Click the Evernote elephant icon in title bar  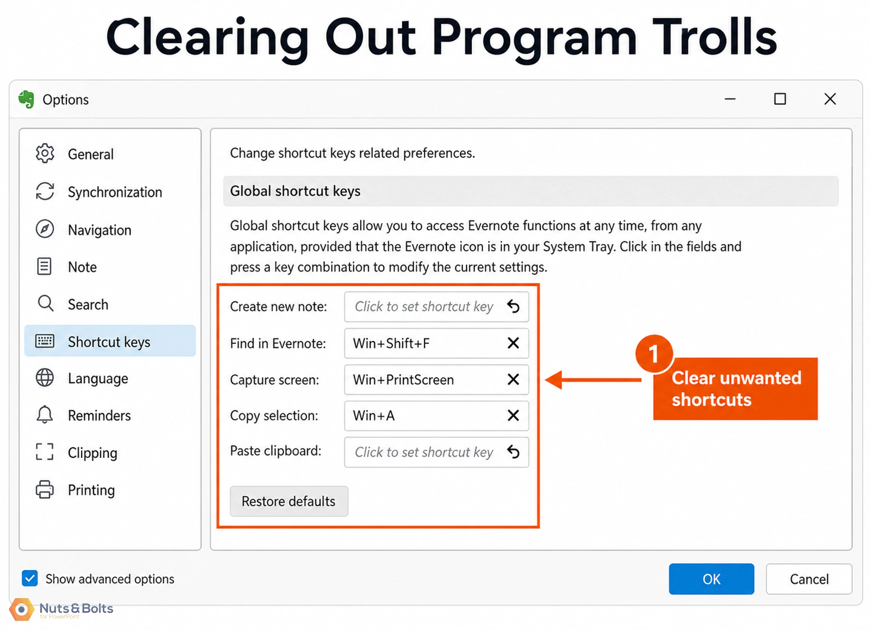(26, 99)
